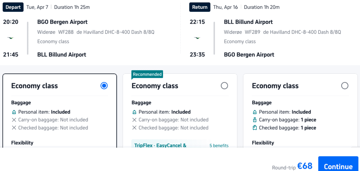360x171 pixels.
Task: Click the Recommended badge on middle card
Action: pos(147,74)
